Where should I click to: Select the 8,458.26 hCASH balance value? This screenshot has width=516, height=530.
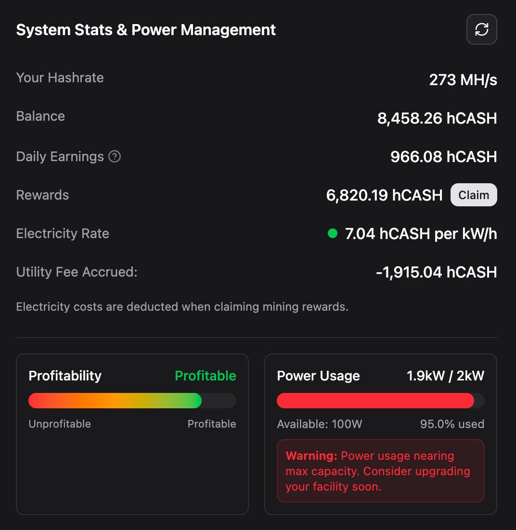(437, 118)
